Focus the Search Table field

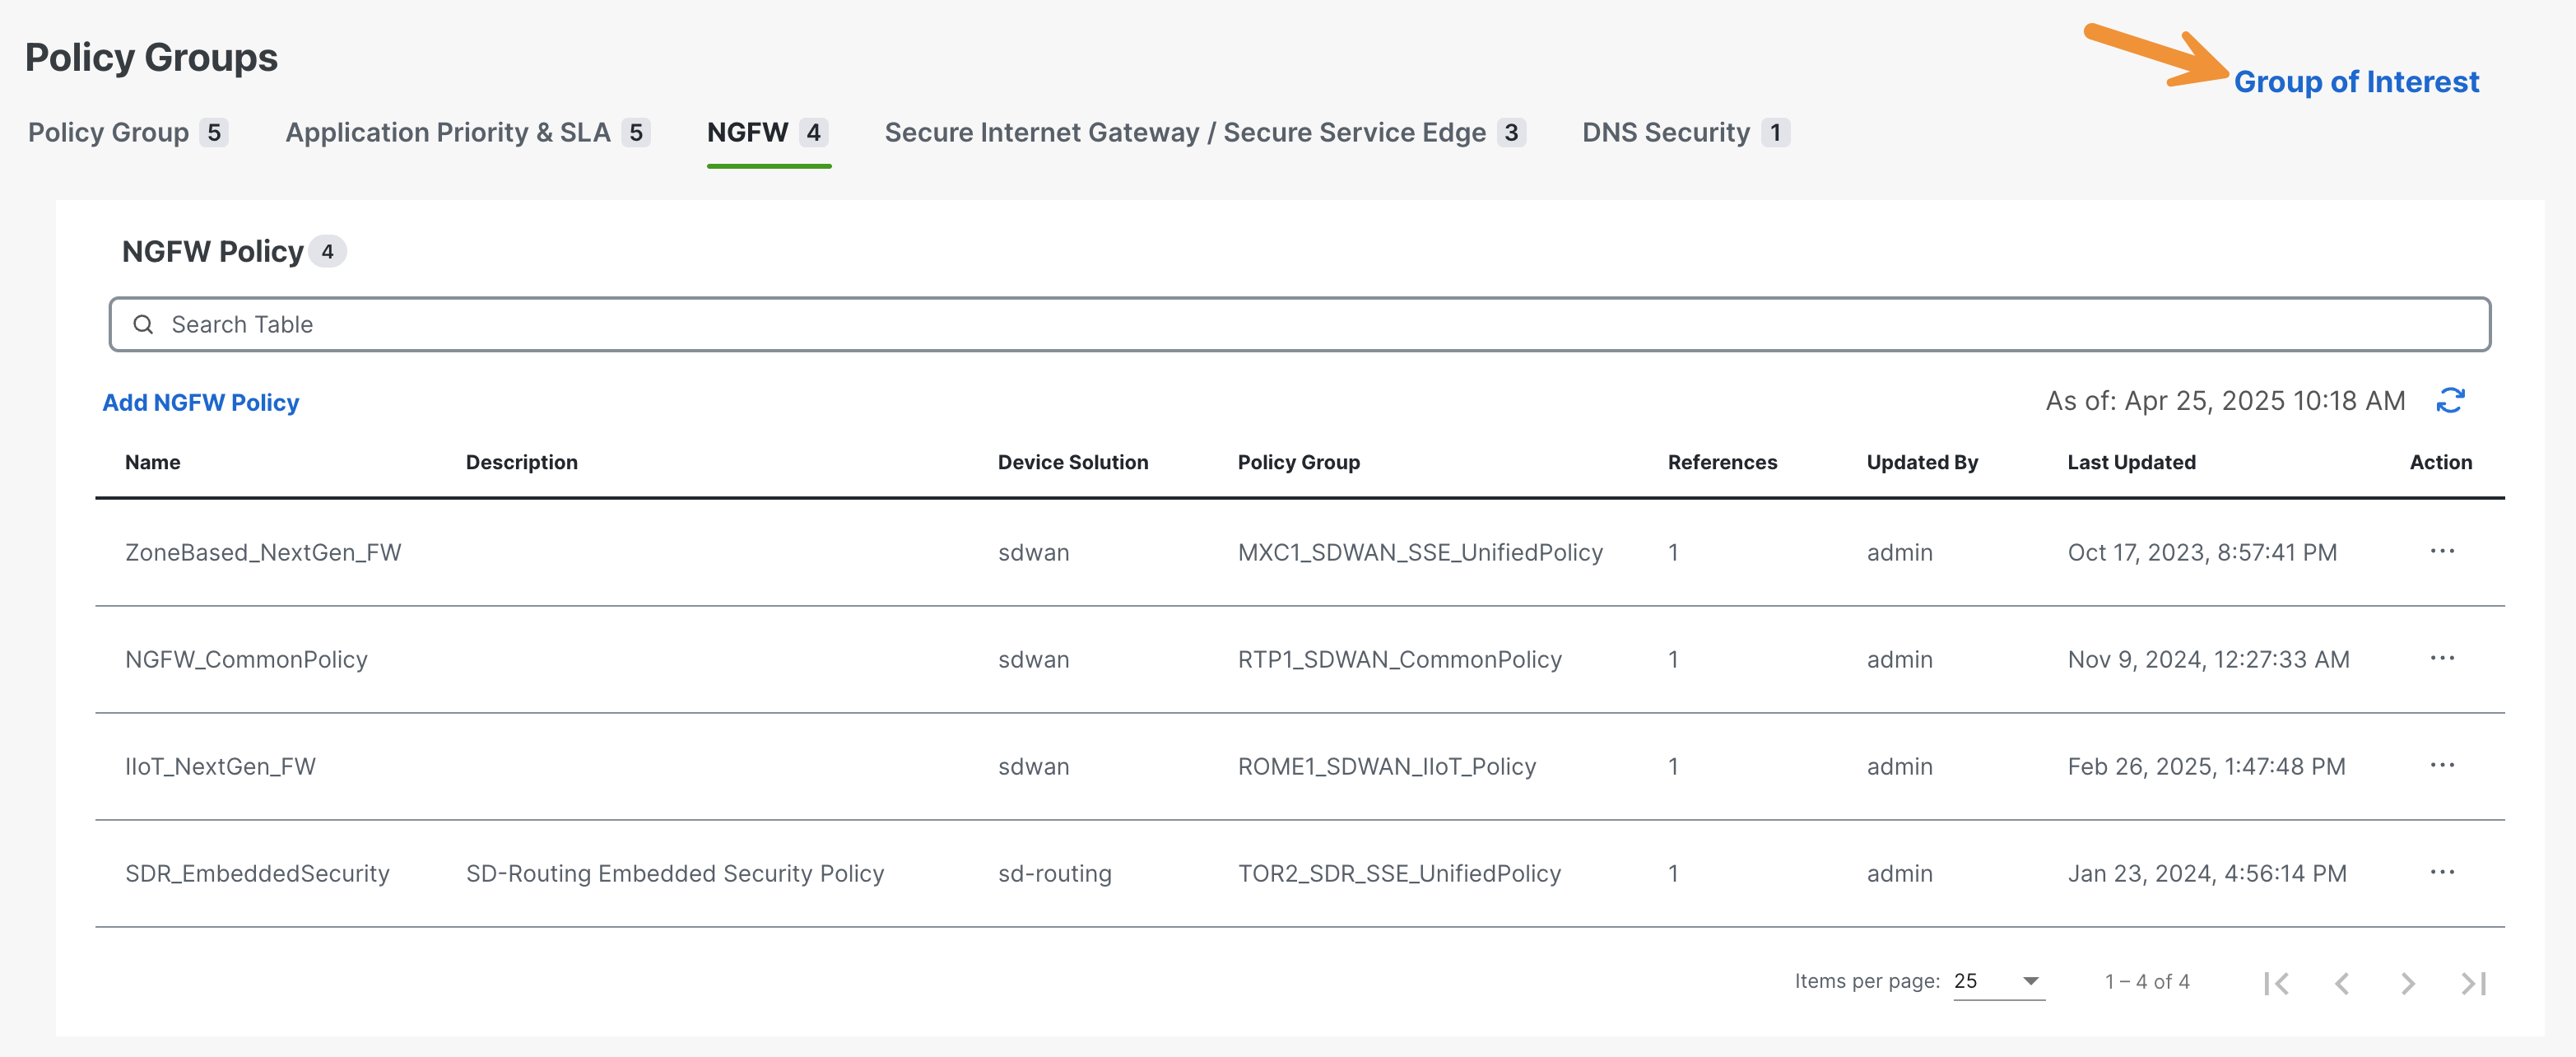pos(1299,324)
